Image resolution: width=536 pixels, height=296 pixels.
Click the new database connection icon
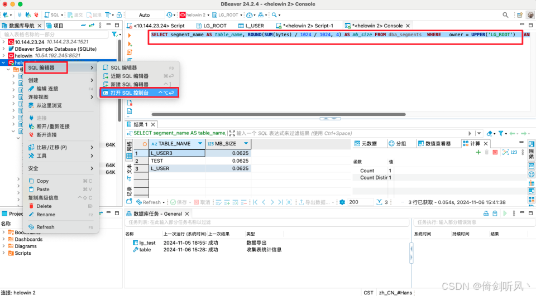pos(6,15)
